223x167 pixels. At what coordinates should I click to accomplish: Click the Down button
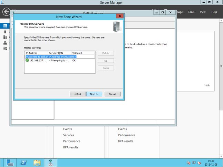coord(106,68)
